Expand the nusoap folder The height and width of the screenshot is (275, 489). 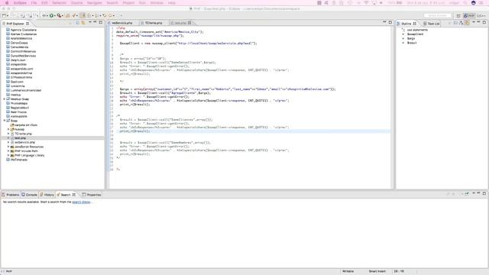point(8,129)
